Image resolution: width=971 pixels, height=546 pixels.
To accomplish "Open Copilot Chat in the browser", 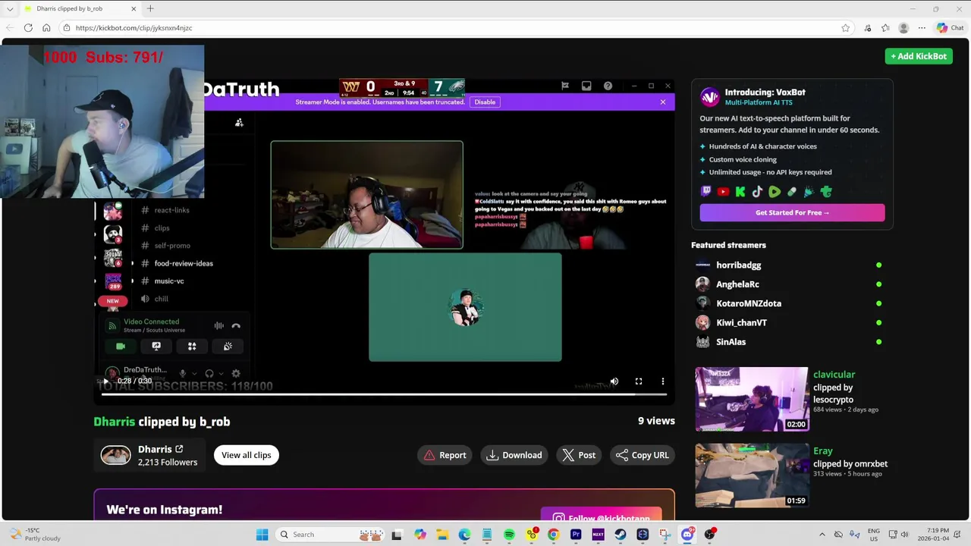I will coord(950,28).
